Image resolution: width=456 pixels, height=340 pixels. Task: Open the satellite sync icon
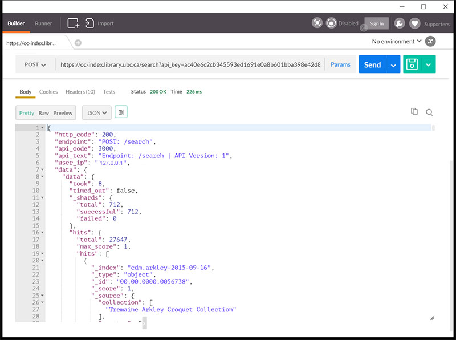coord(317,23)
